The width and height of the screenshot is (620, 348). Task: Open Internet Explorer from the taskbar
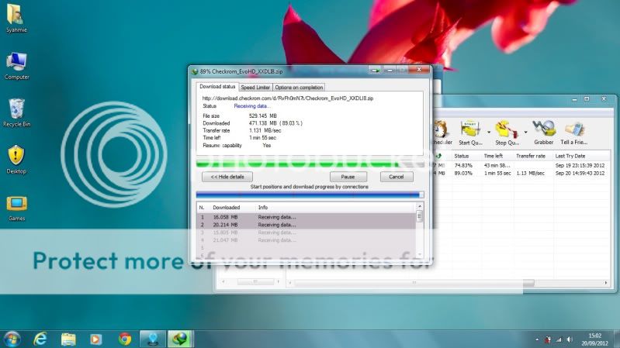pyautogui.click(x=40, y=339)
